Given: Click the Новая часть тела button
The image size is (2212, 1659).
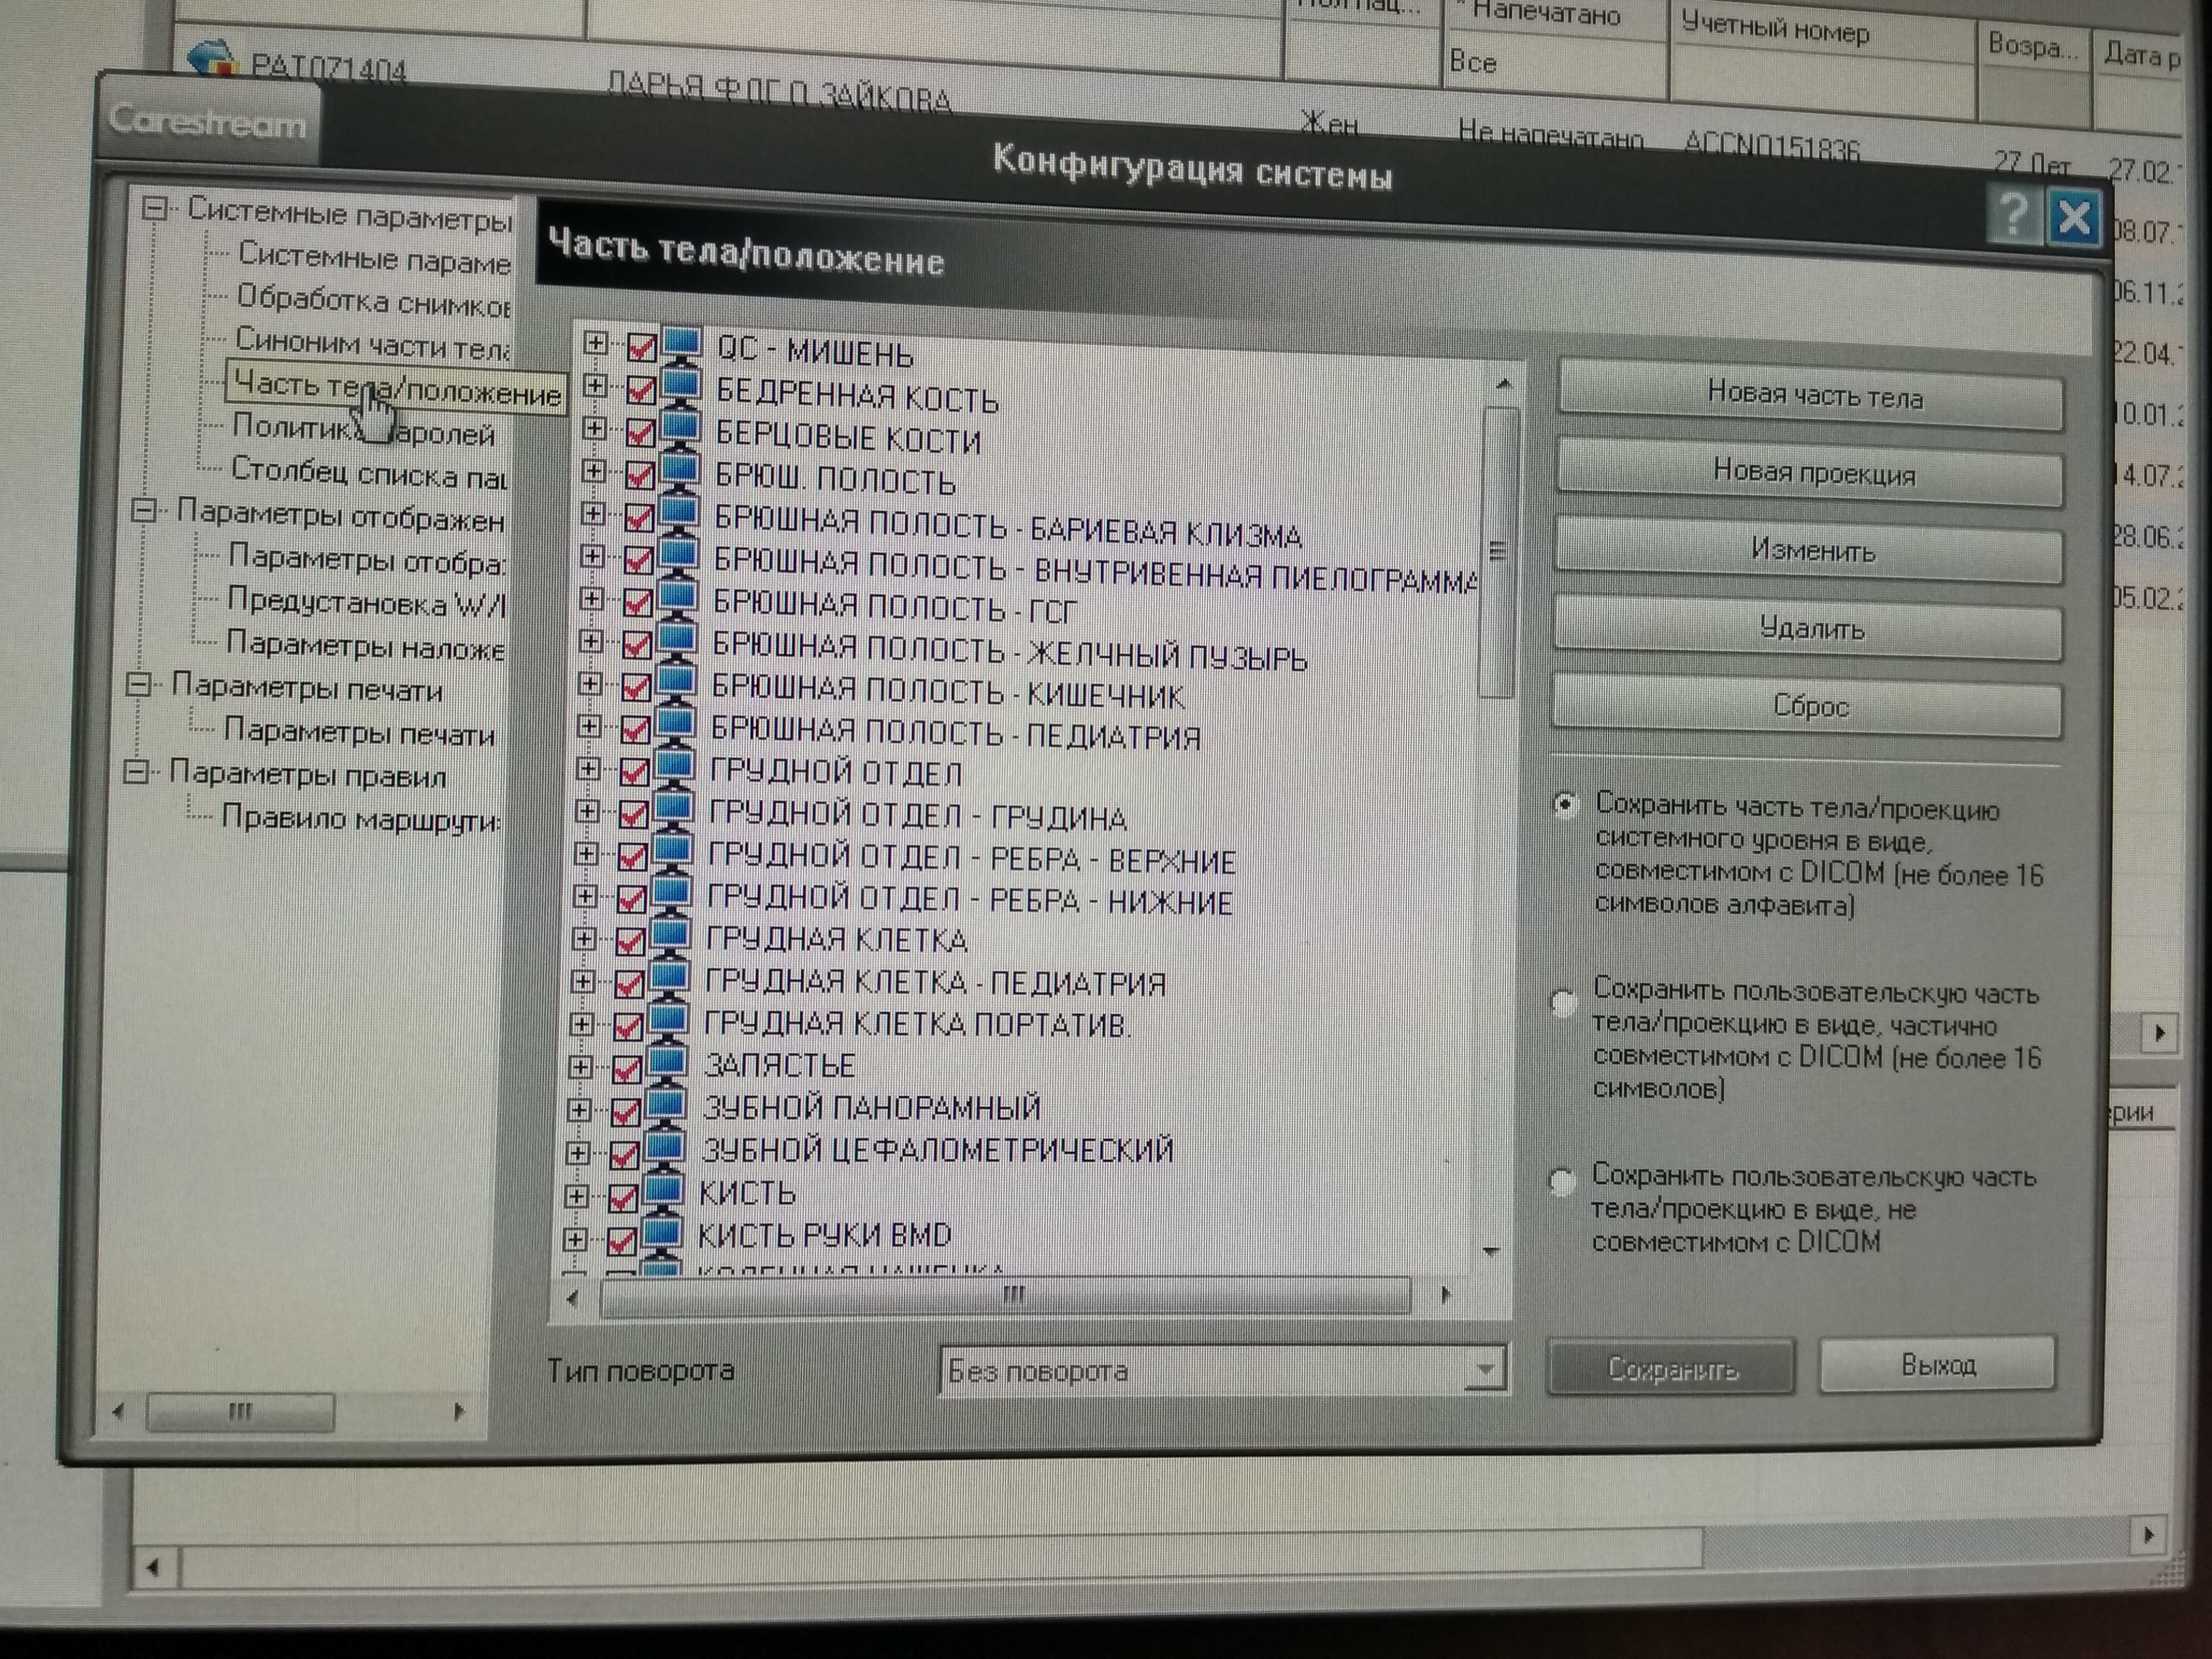Looking at the screenshot, I should click(1811, 397).
